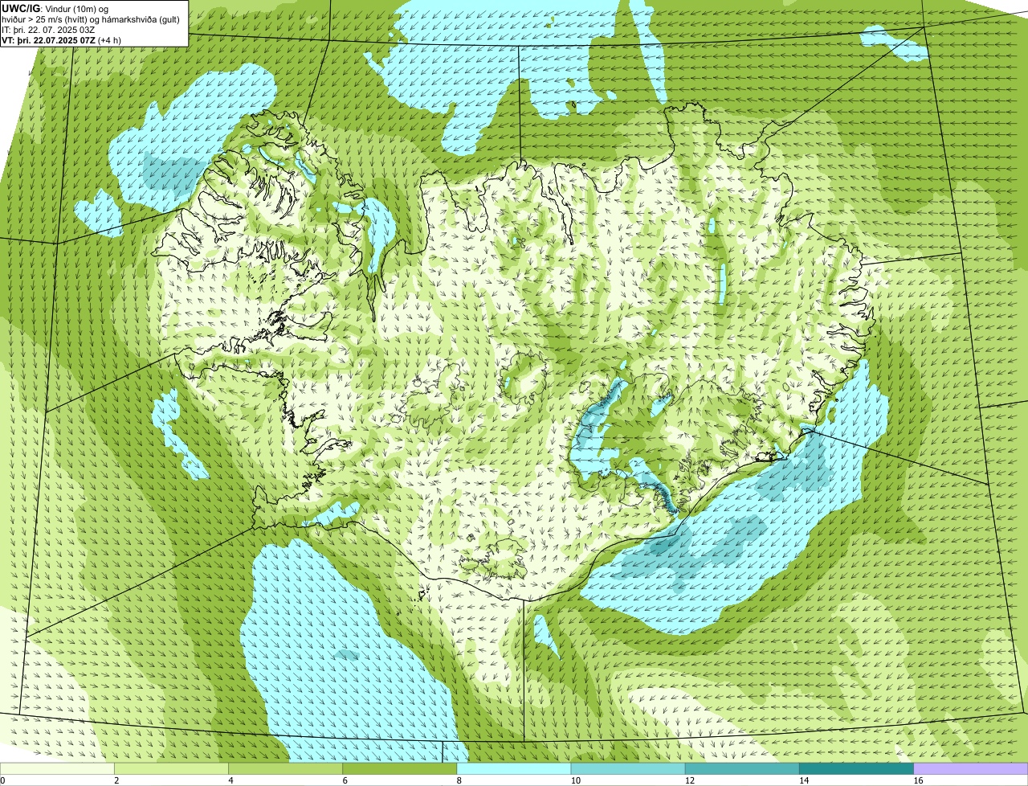Click the legend scale label '6'
This screenshot has height=786, width=1028.
(345, 780)
